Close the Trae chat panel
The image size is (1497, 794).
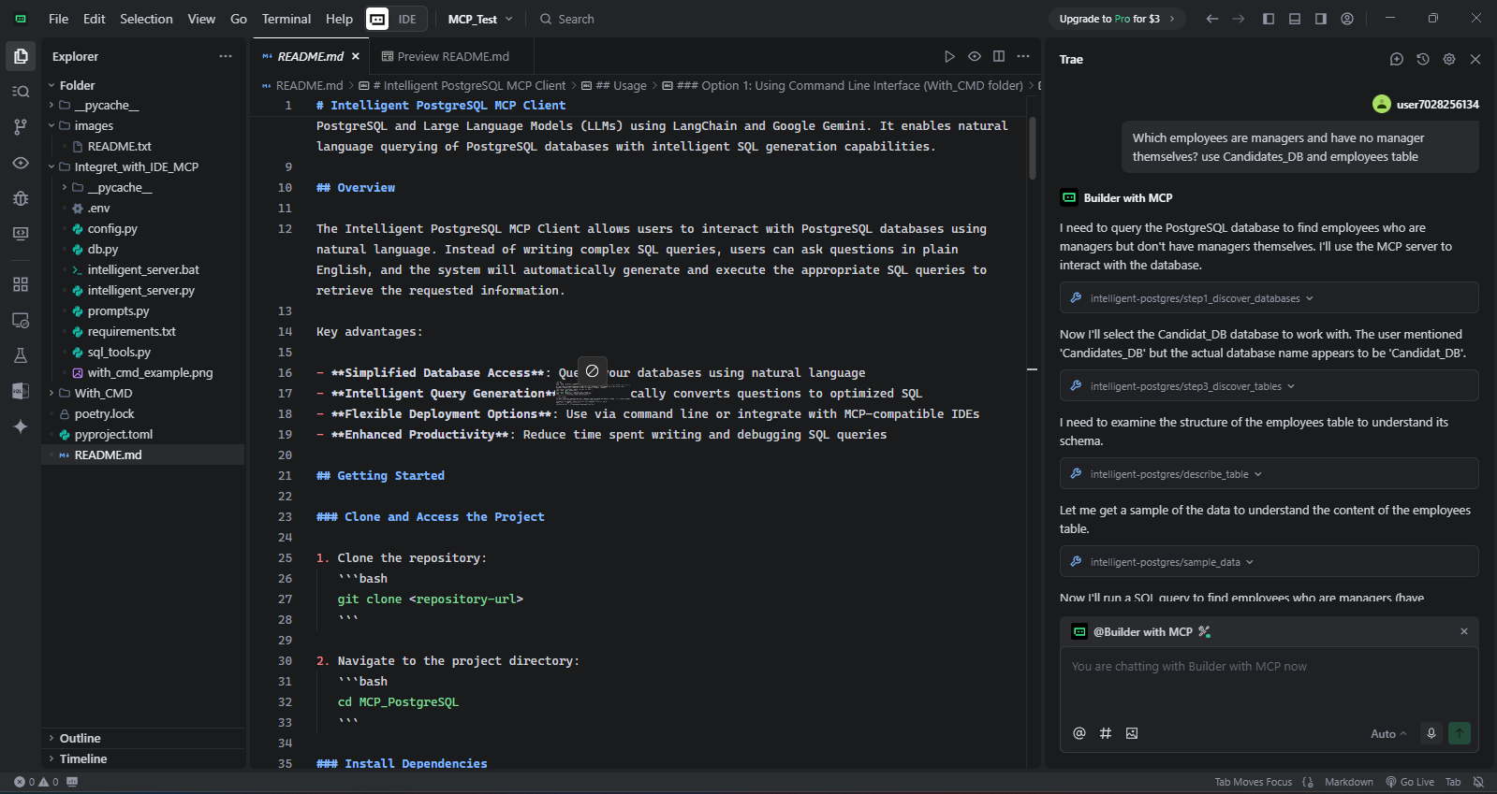coord(1475,59)
